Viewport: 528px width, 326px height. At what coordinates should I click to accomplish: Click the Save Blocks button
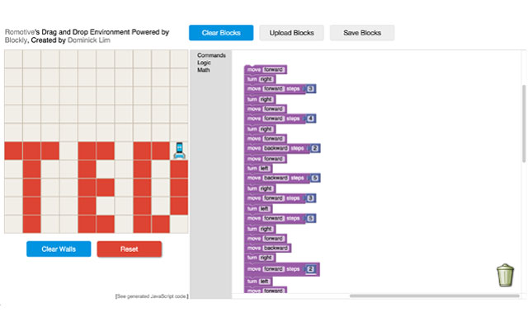coord(362,33)
